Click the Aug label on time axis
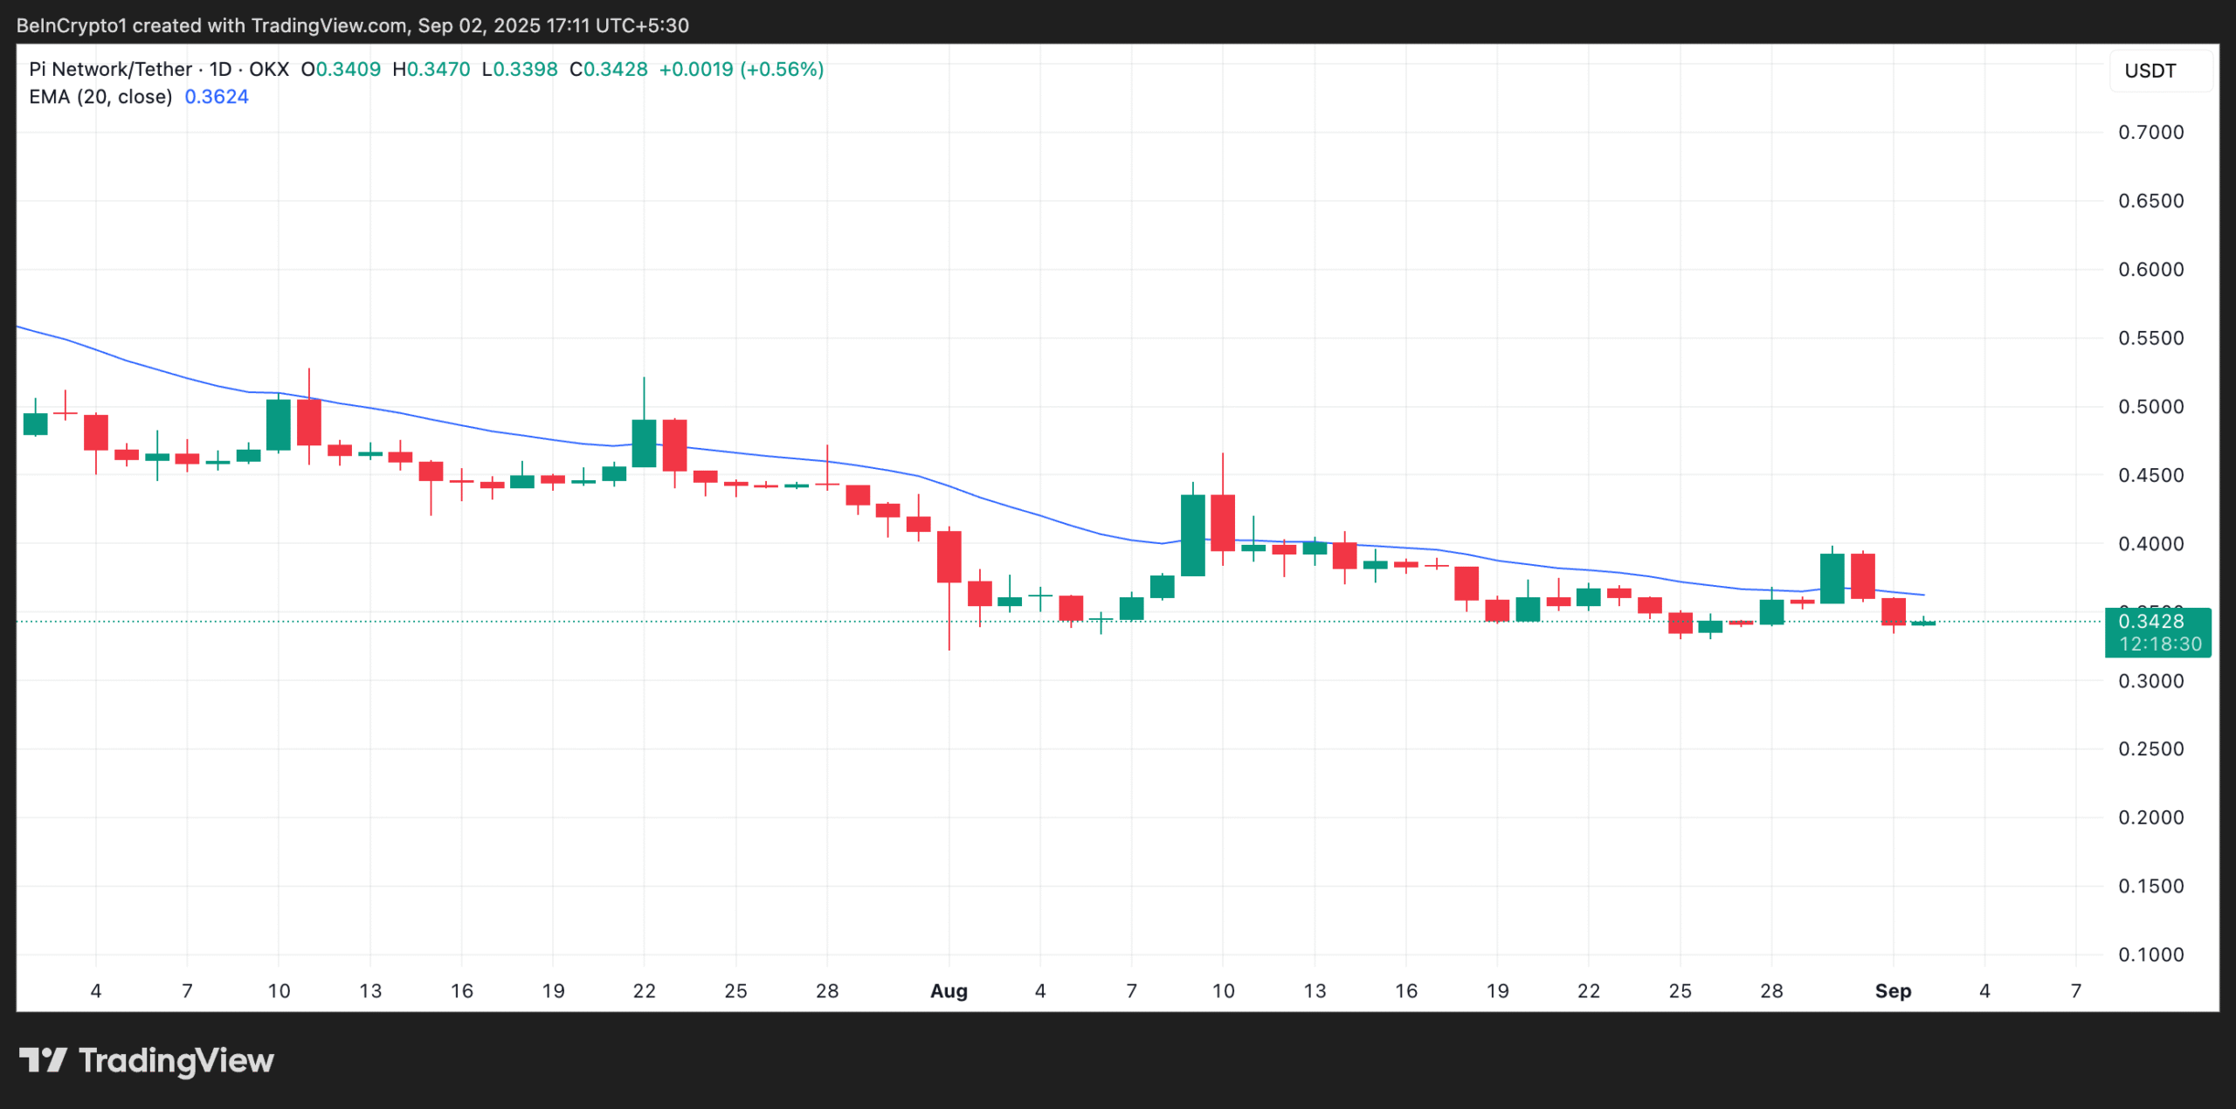 pyautogui.click(x=949, y=991)
